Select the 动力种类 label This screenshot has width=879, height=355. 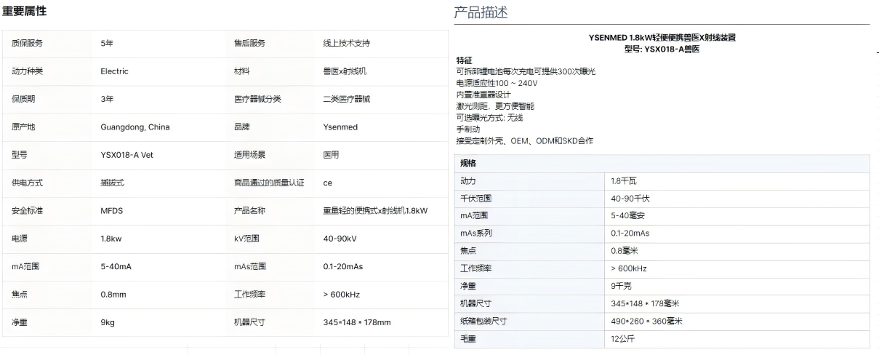point(27,71)
